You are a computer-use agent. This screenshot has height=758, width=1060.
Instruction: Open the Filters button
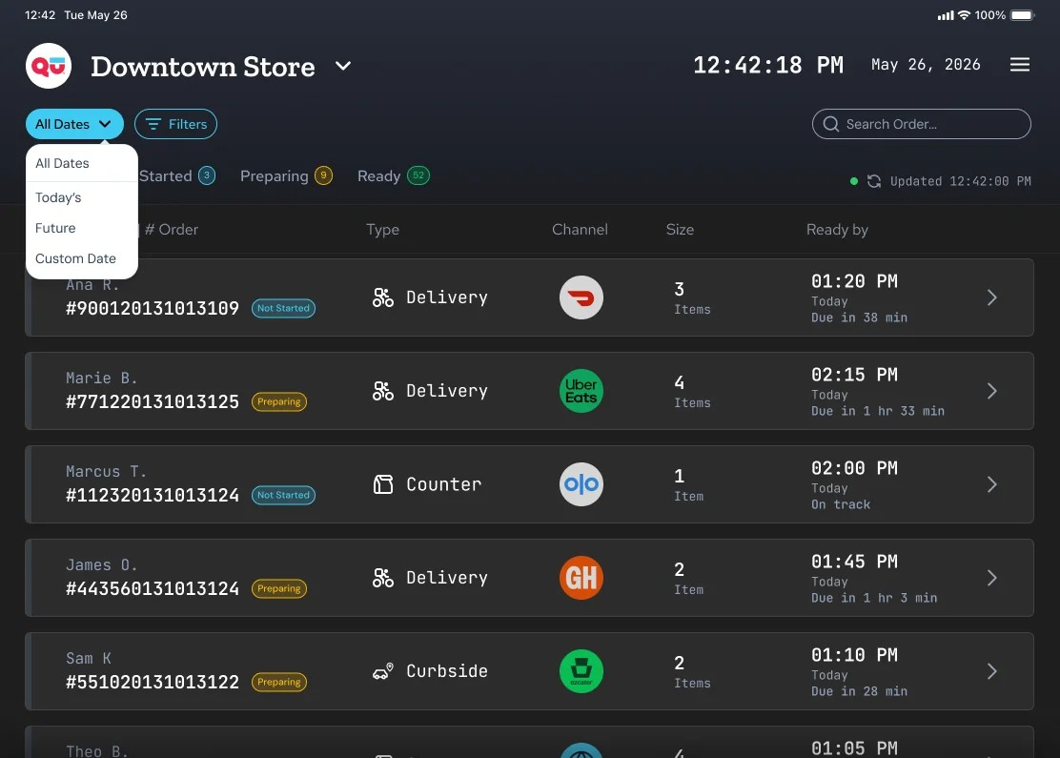[x=175, y=124]
